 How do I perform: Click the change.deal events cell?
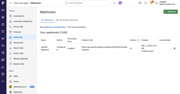click(x=61, y=48)
